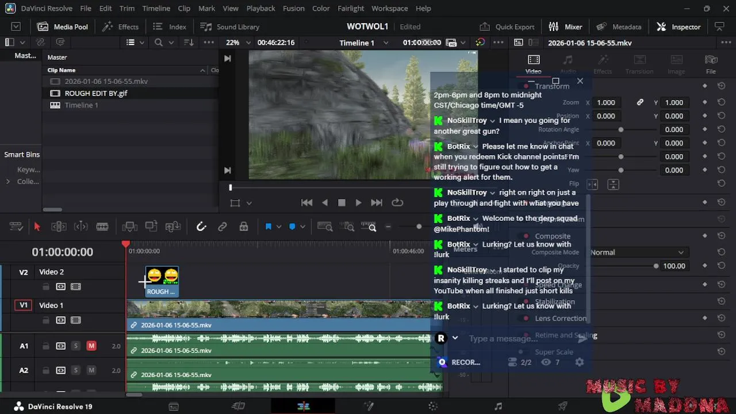Image resolution: width=736 pixels, height=414 pixels.
Task: Click the Overwrite Clip tool
Action: pyautogui.click(x=151, y=227)
